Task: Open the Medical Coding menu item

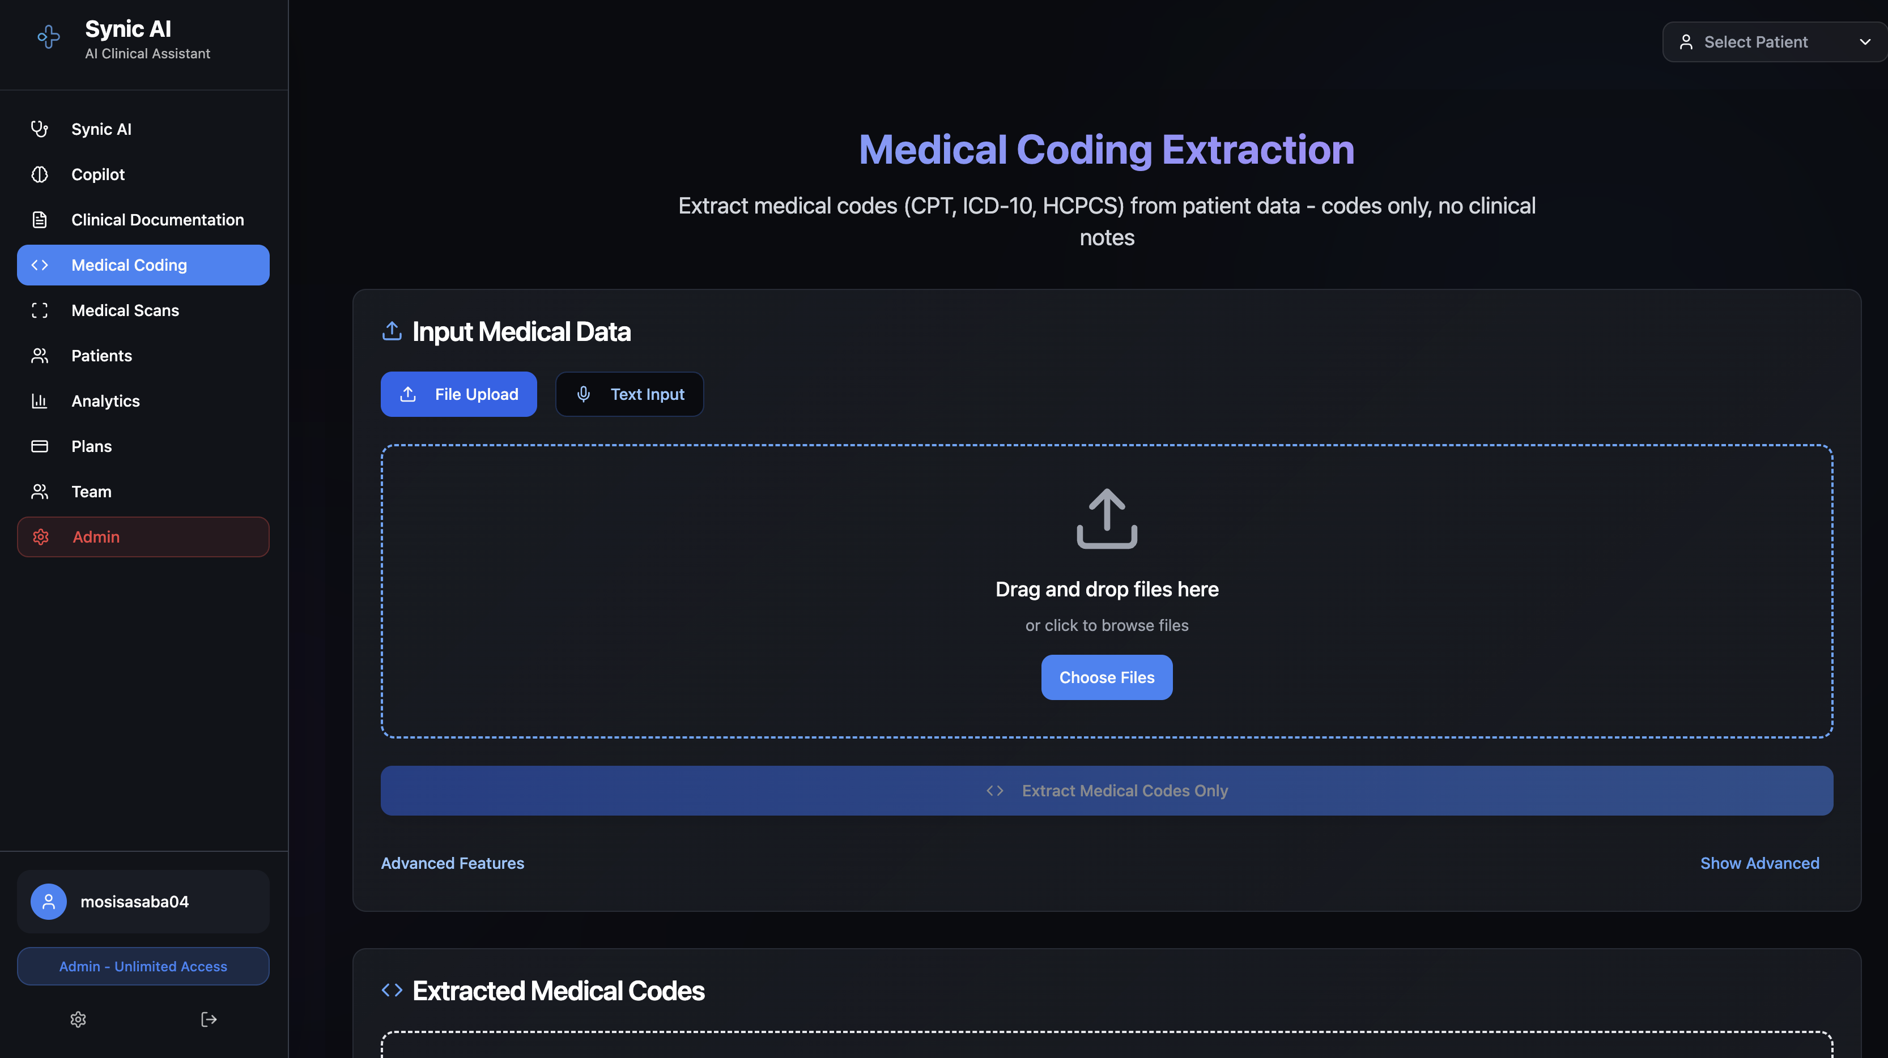Action: click(143, 264)
